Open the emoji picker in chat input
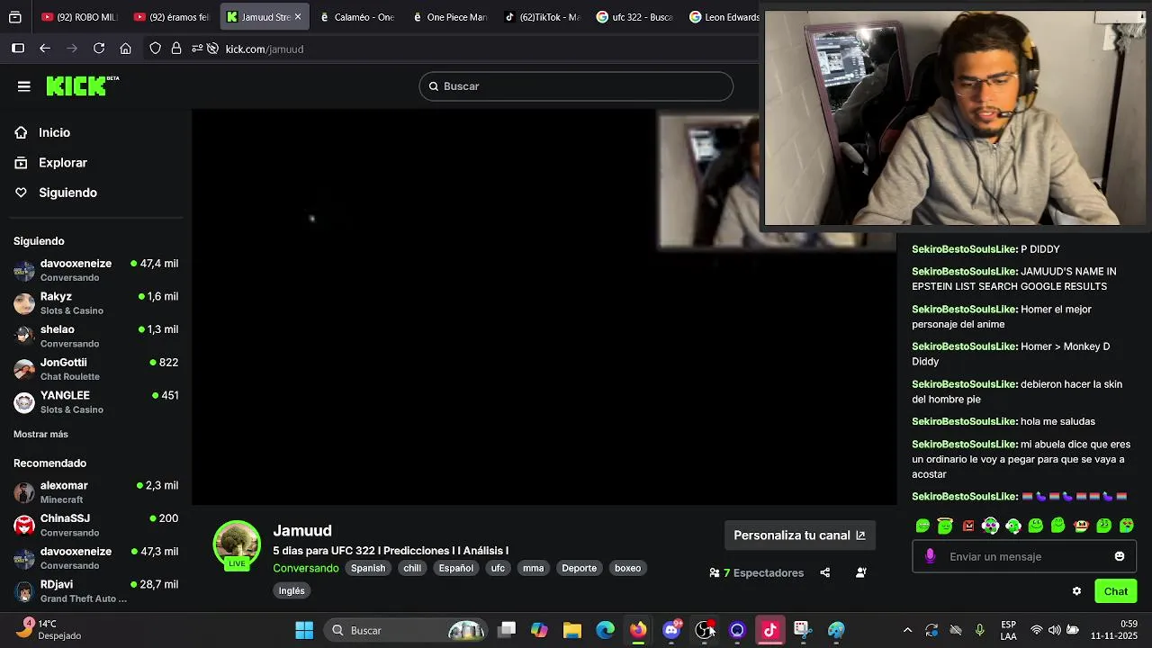The width and height of the screenshot is (1152, 648). tap(1120, 556)
